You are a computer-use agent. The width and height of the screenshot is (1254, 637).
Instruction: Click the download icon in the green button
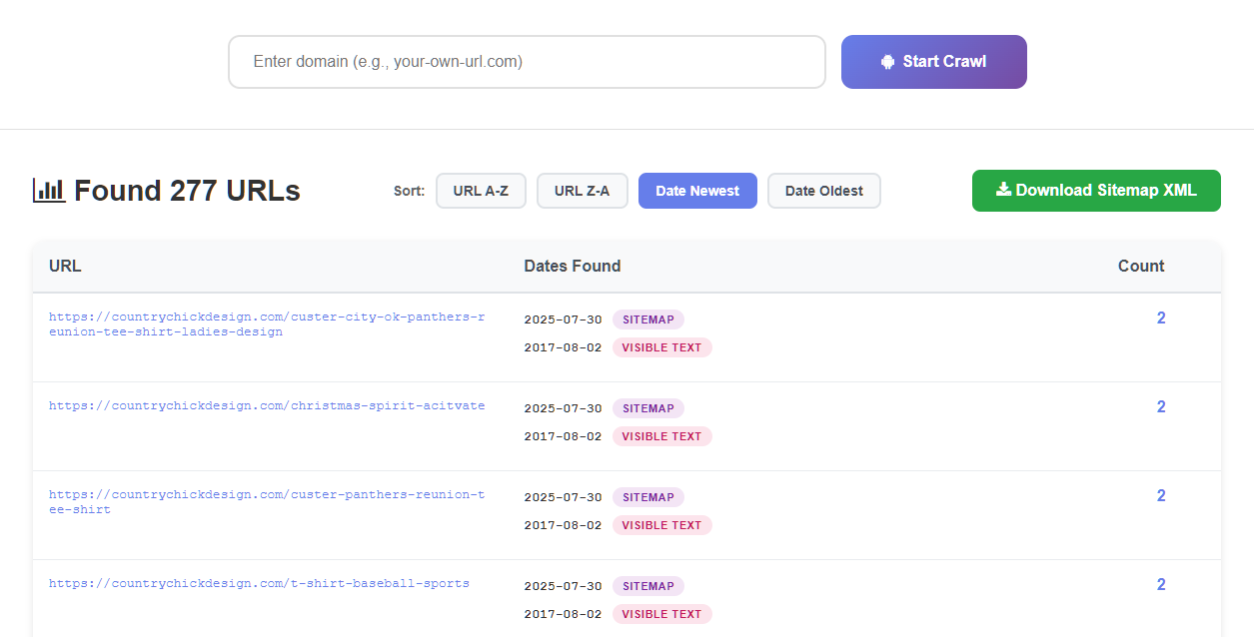click(x=1003, y=190)
